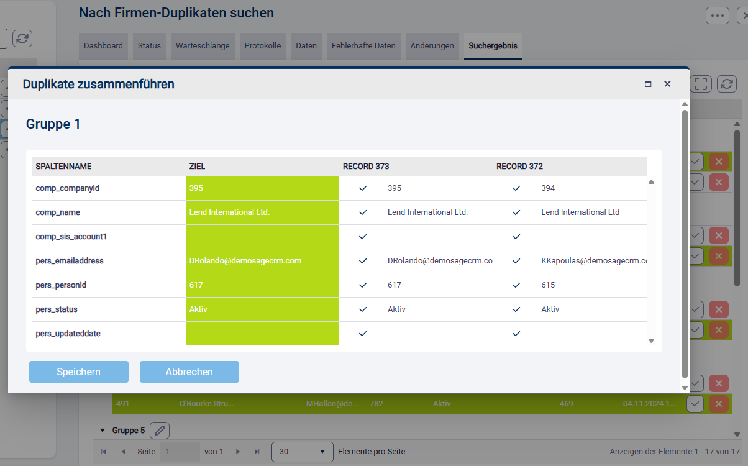The width and height of the screenshot is (748, 466).
Task: Open the fullscreen expand icon beside refresh
Action: [x=701, y=83]
